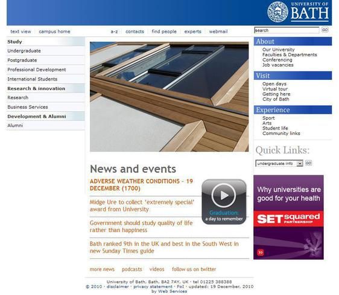Open the contacts page

click(x=135, y=31)
